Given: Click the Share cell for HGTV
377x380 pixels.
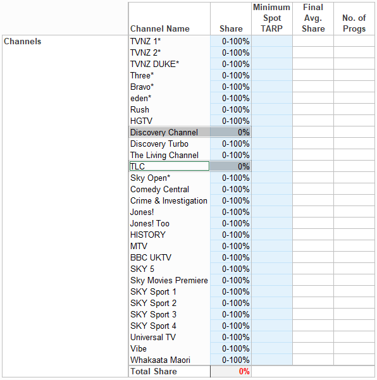Looking at the screenshot, I should (231, 121).
